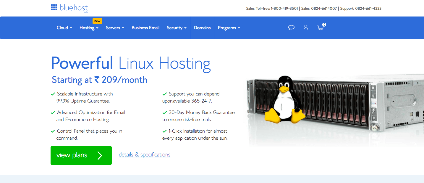Click the checkmark beside Support you can depend
424x183 pixels.
click(x=165, y=94)
